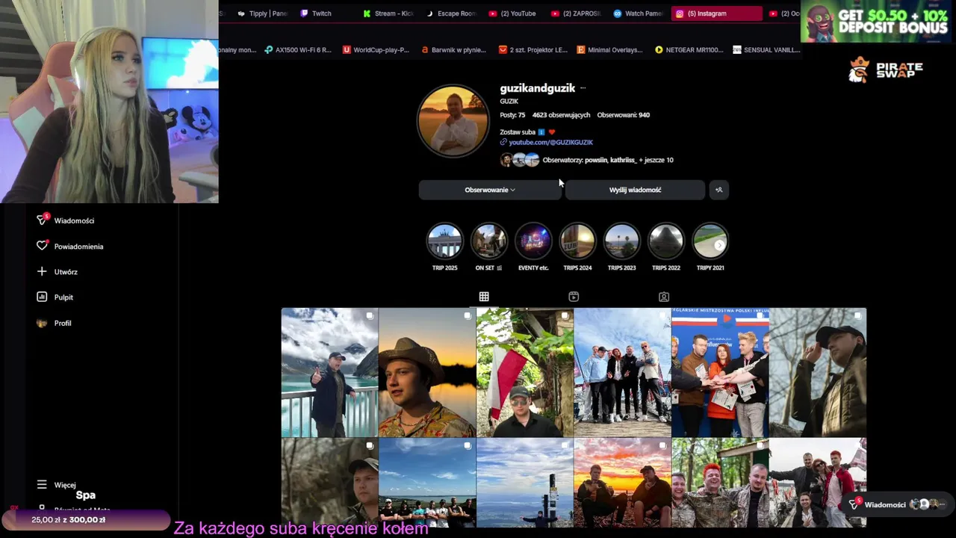Open profile options three-dot icon
The height and width of the screenshot is (538, 956).
[583, 88]
